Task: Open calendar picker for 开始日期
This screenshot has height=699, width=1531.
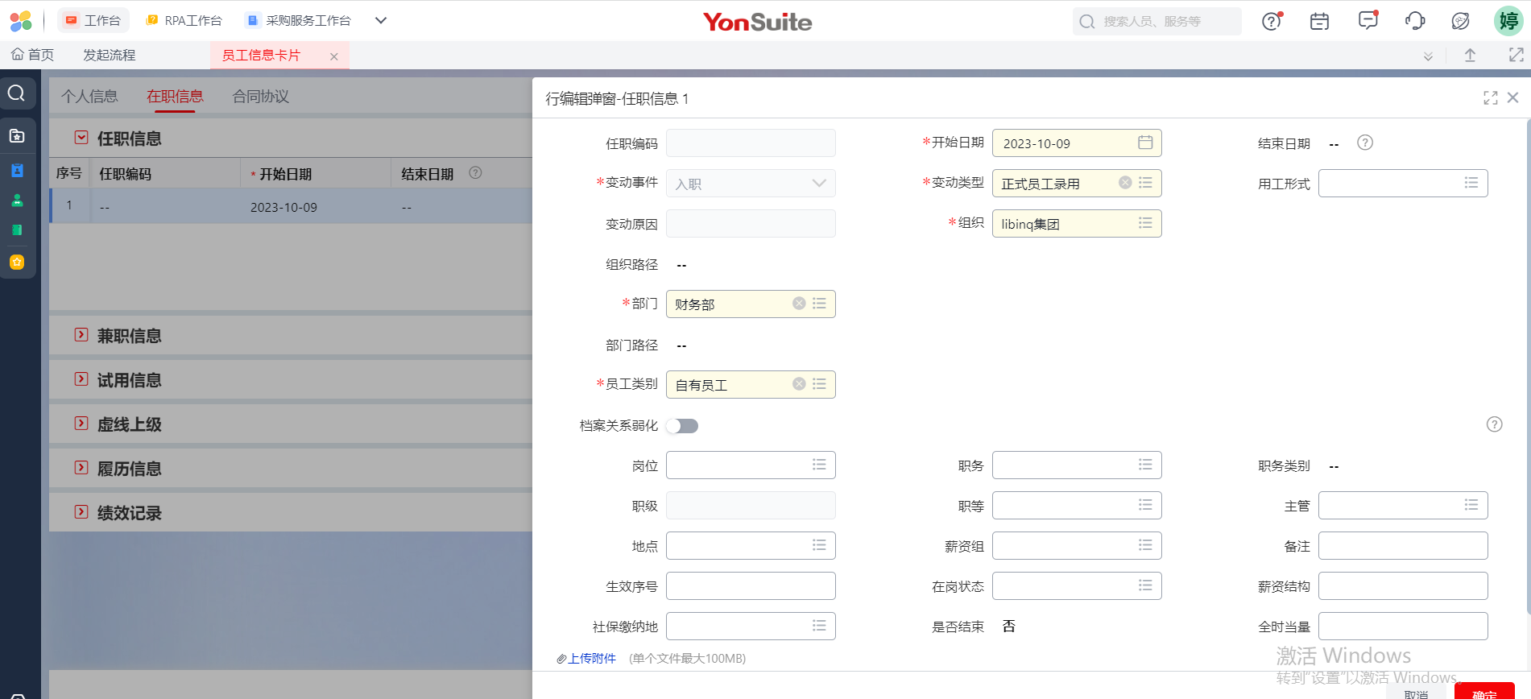Action: (1145, 143)
